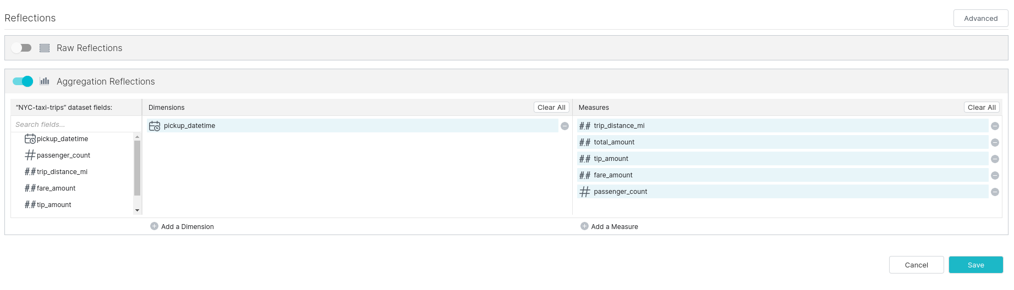Remove fare_amount measure using minus icon
Screen dimensions: 1014x290
(995, 176)
